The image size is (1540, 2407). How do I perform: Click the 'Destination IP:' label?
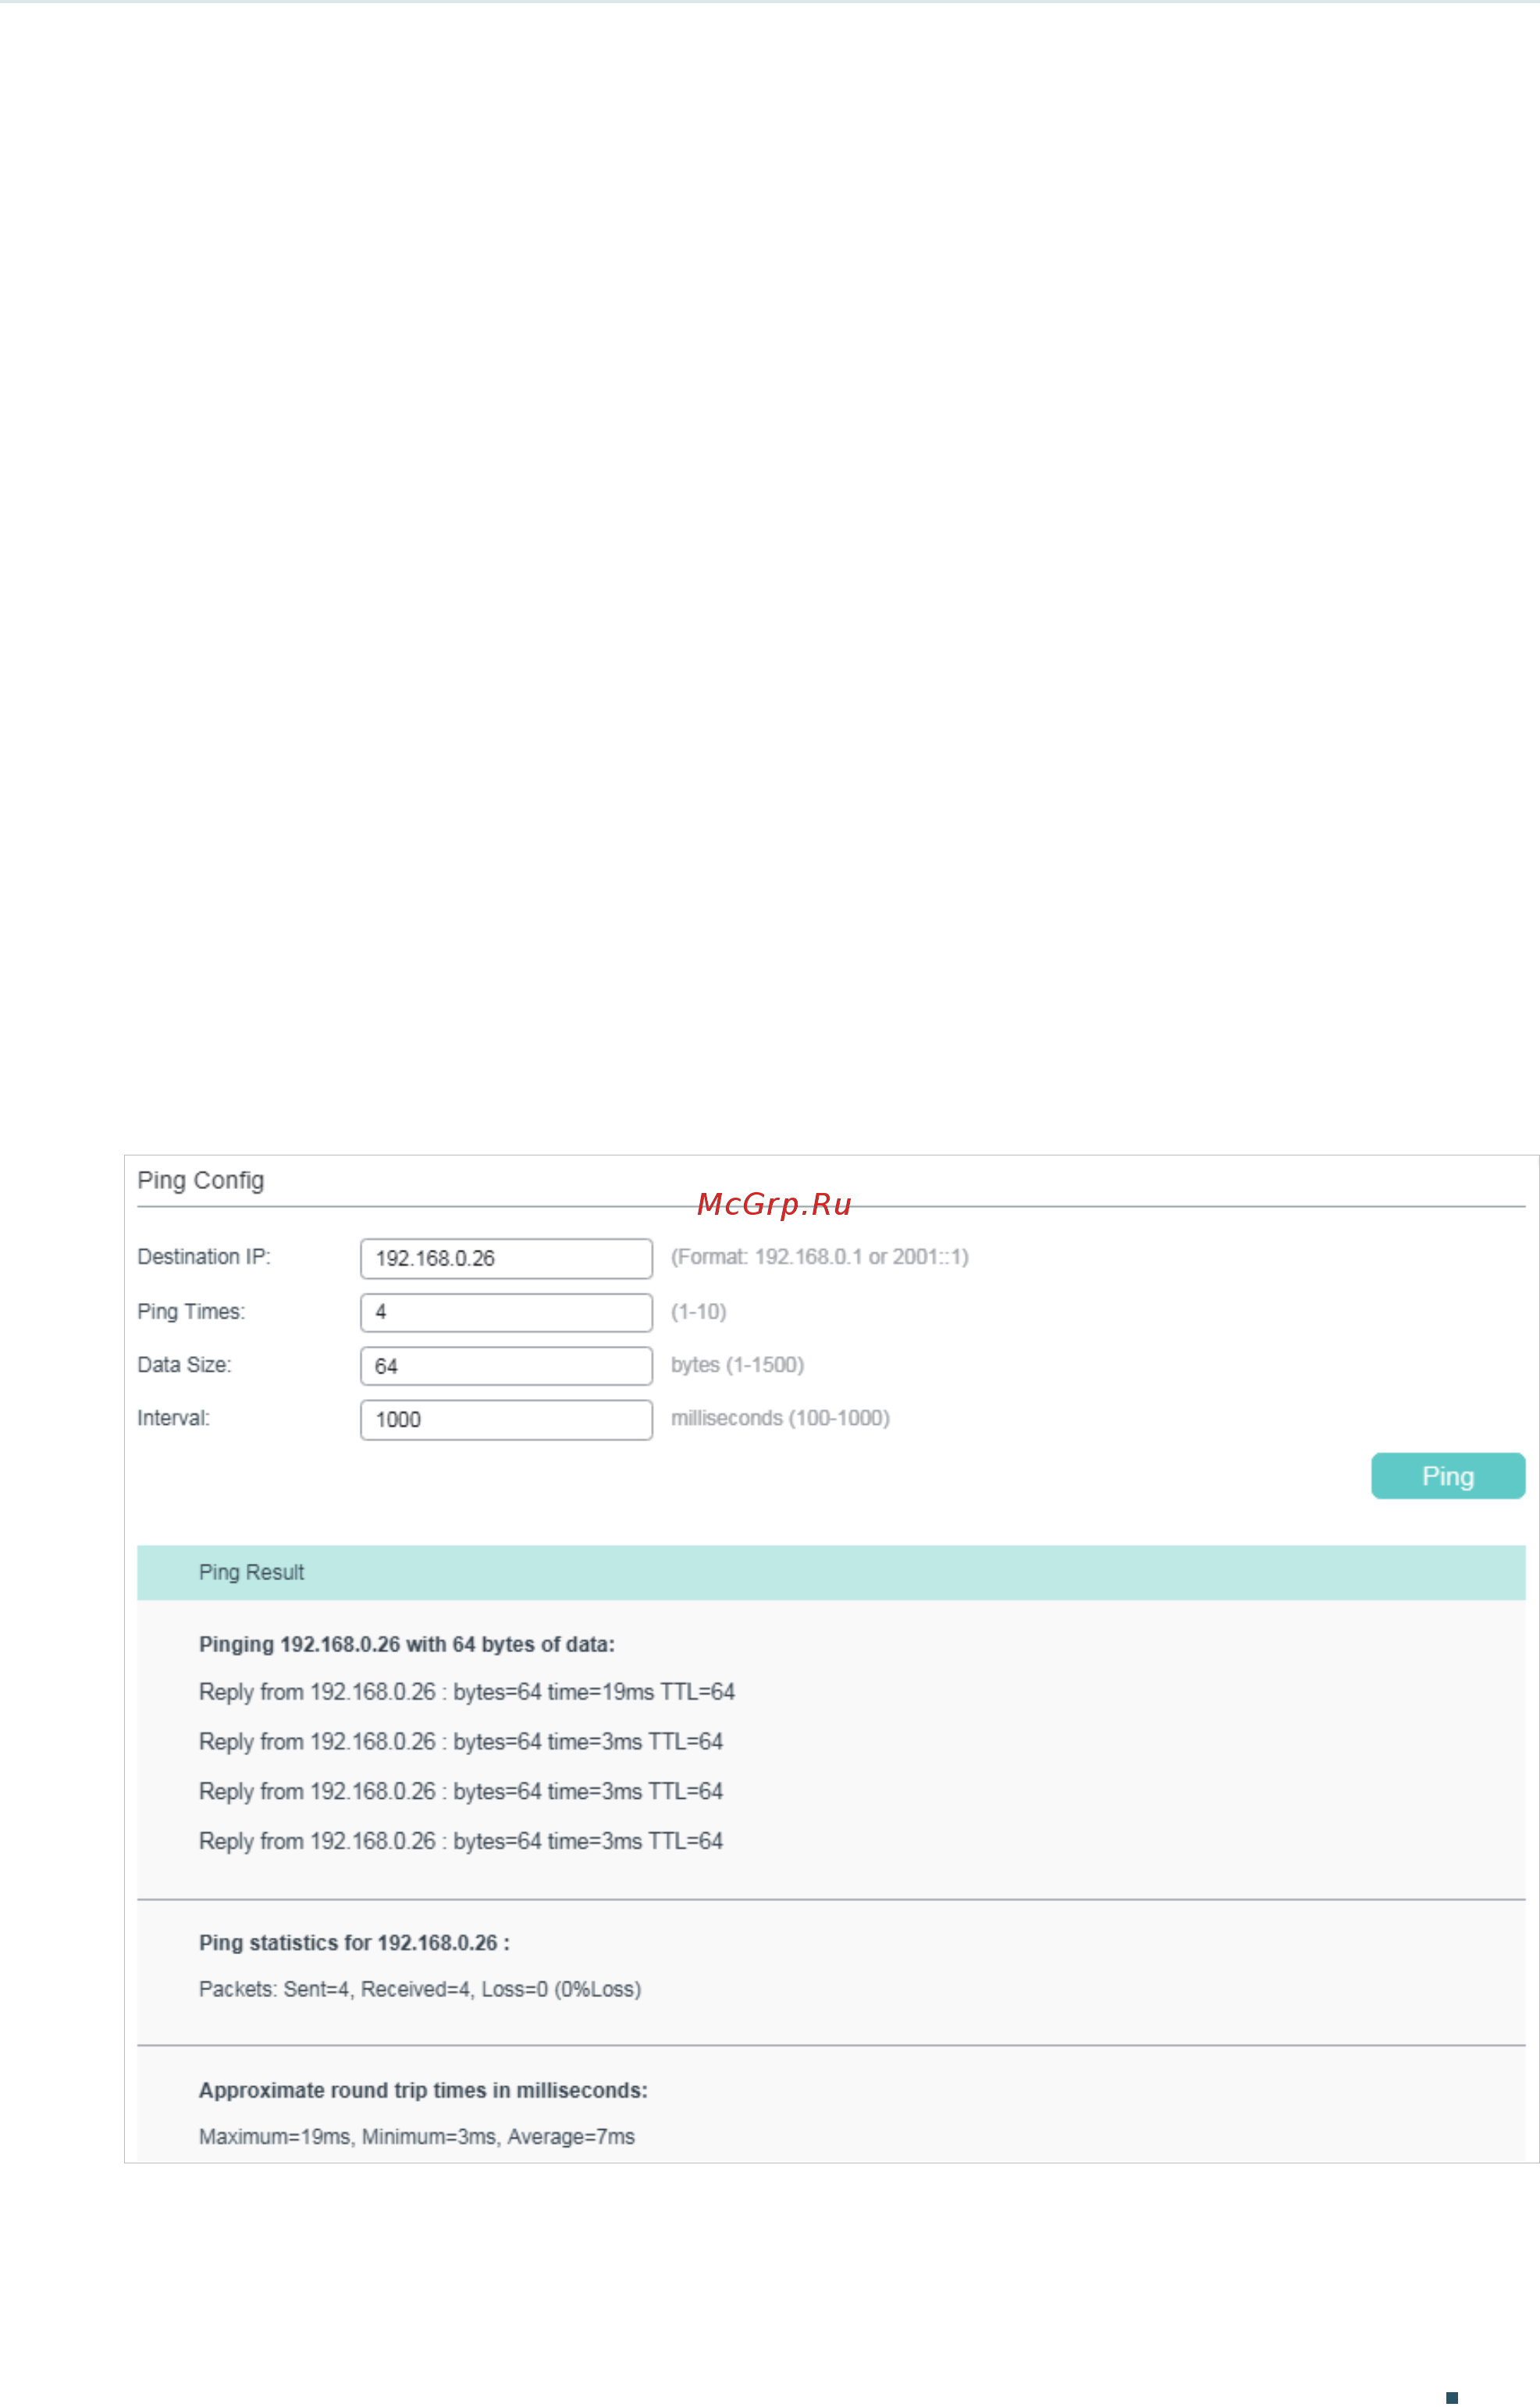coord(204,1257)
